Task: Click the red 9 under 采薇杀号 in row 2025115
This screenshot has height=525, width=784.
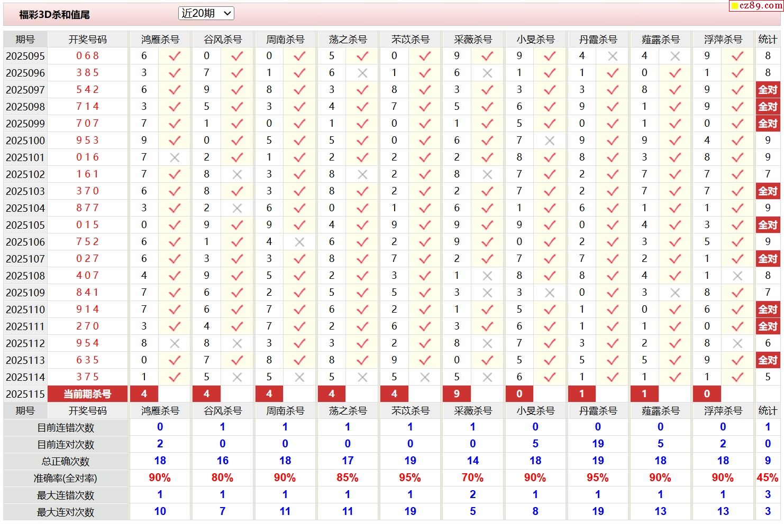Action: tap(457, 394)
